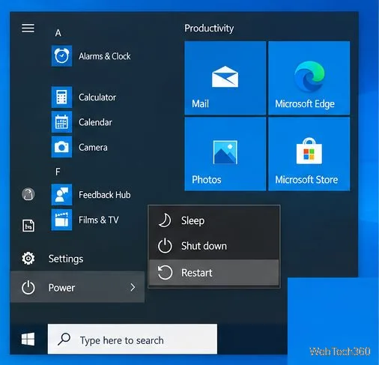Open the Films & TV icon
The height and width of the screenshot is (365, 379).
coord(61,220)
